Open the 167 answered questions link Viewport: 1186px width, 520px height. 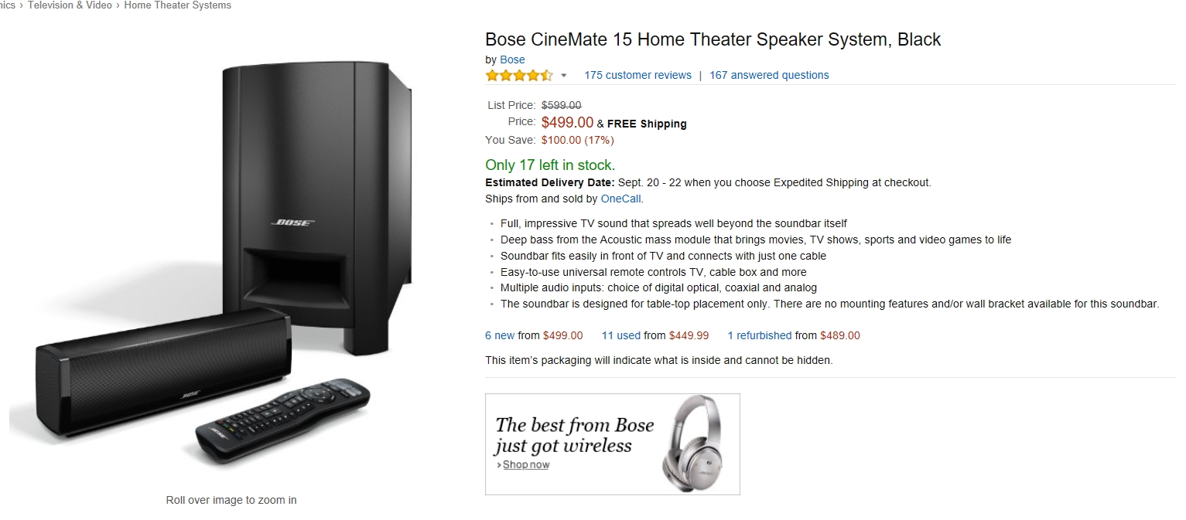pos(769,75)
